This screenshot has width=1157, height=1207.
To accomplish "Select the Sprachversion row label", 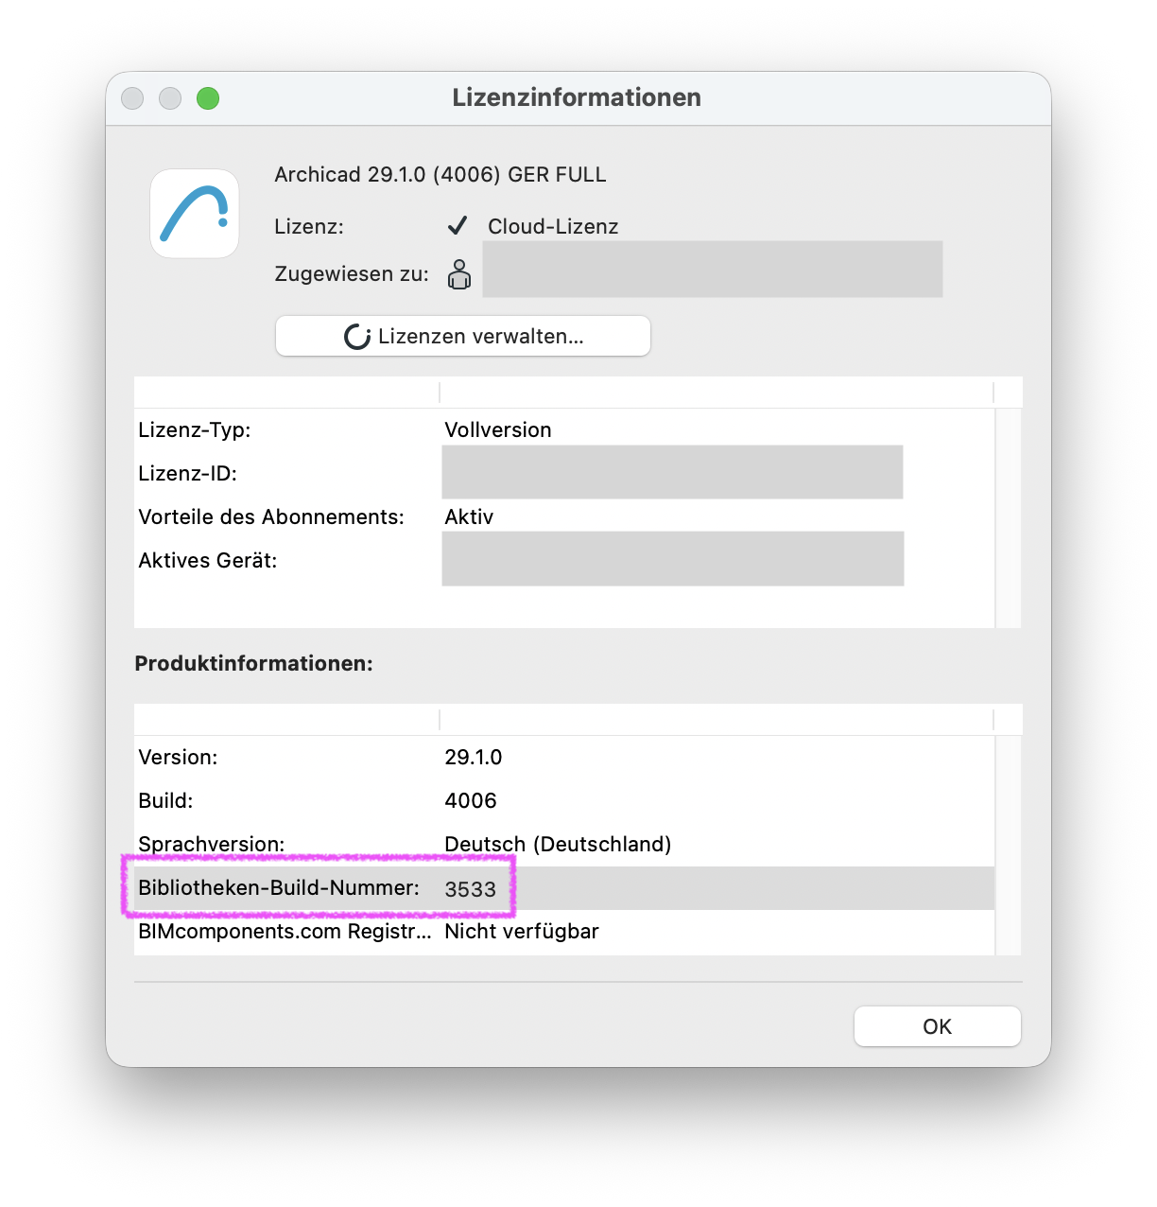I will 212,844.
